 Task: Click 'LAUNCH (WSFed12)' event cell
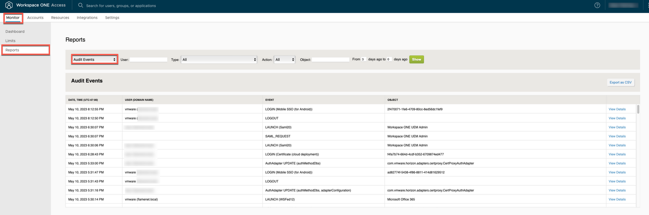pos(280,199)
